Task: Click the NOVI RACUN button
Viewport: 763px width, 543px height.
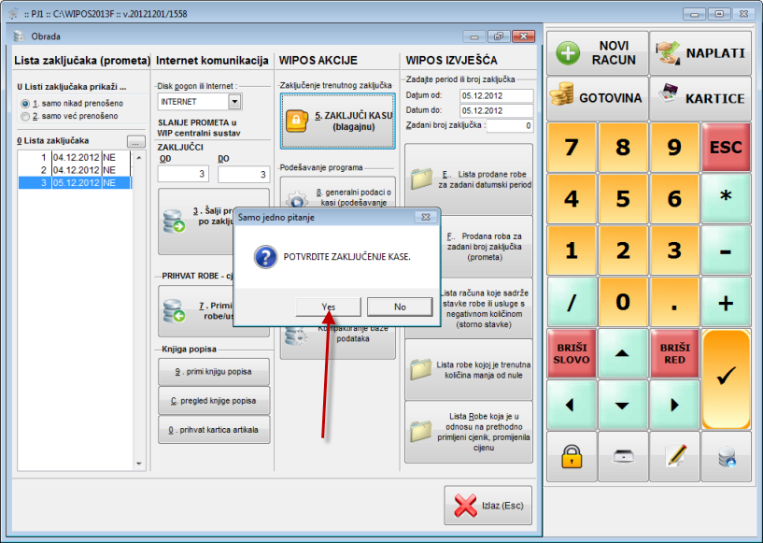Action: pyautogui.click(x=598, y=52)
